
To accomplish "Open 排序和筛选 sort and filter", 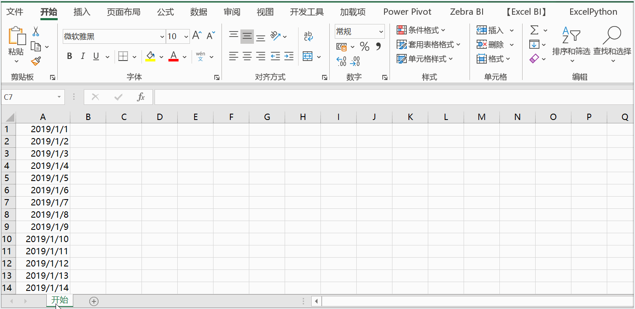I will pyautogui.click(x=571, y=45).
